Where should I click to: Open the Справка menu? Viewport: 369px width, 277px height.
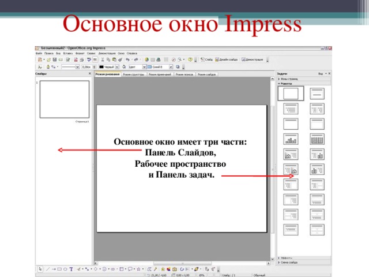pyautogui.click(x=132, y=54)
